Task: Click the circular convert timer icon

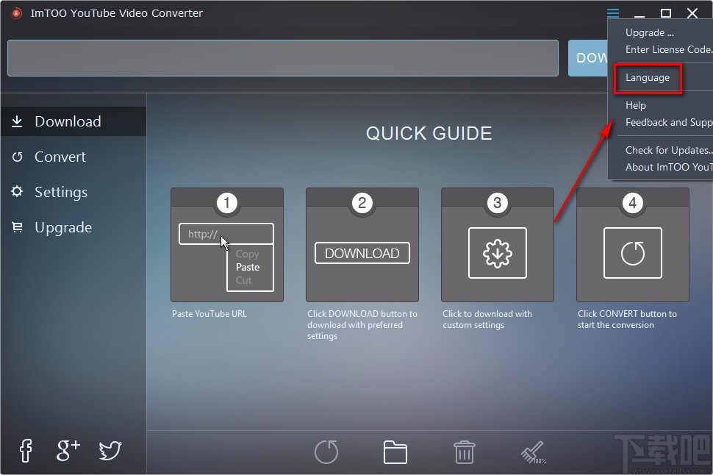Action: tap(326, 452)
